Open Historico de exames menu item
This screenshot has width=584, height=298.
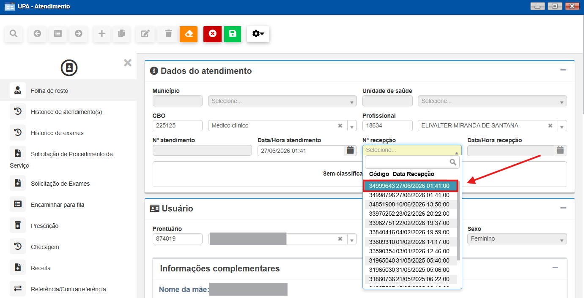coord(57,133)
